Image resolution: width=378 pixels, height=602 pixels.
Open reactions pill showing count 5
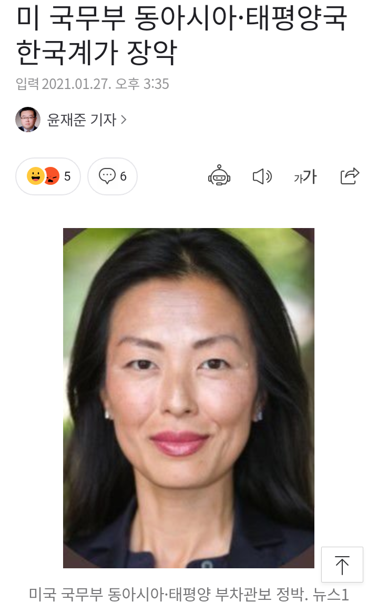point(48,176)
